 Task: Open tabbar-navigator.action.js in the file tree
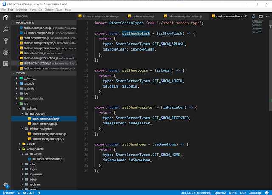tap(44, 134)
